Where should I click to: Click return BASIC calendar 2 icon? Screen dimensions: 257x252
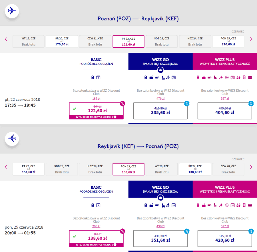pyautogui.click(x=98, y=205)
